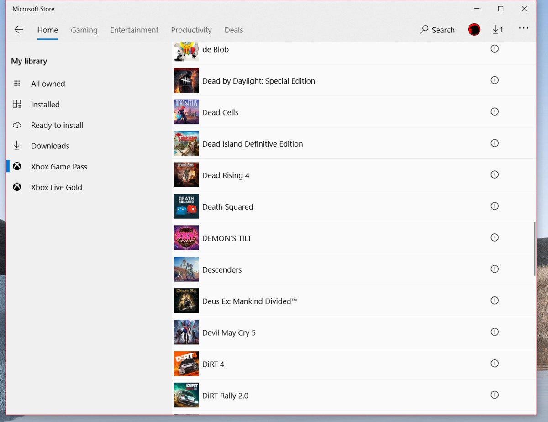Open the Productivity tab
The image size is (548, 422).
tap(191, 30)
